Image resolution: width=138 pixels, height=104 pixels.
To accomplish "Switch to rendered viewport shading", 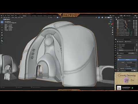I will click(111, 18).
